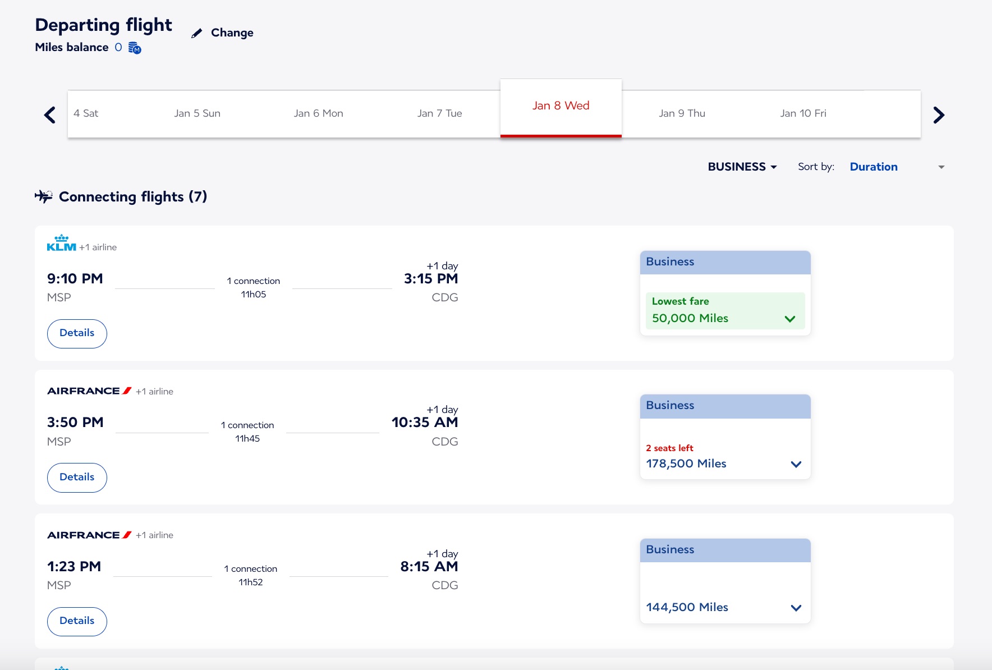Advance dates with right arrow
This screenshot has height=670, width=992.
click(x=938, y=115)
